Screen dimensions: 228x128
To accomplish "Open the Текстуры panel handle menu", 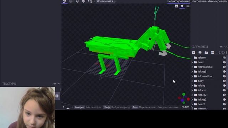I will click(55, 84).
